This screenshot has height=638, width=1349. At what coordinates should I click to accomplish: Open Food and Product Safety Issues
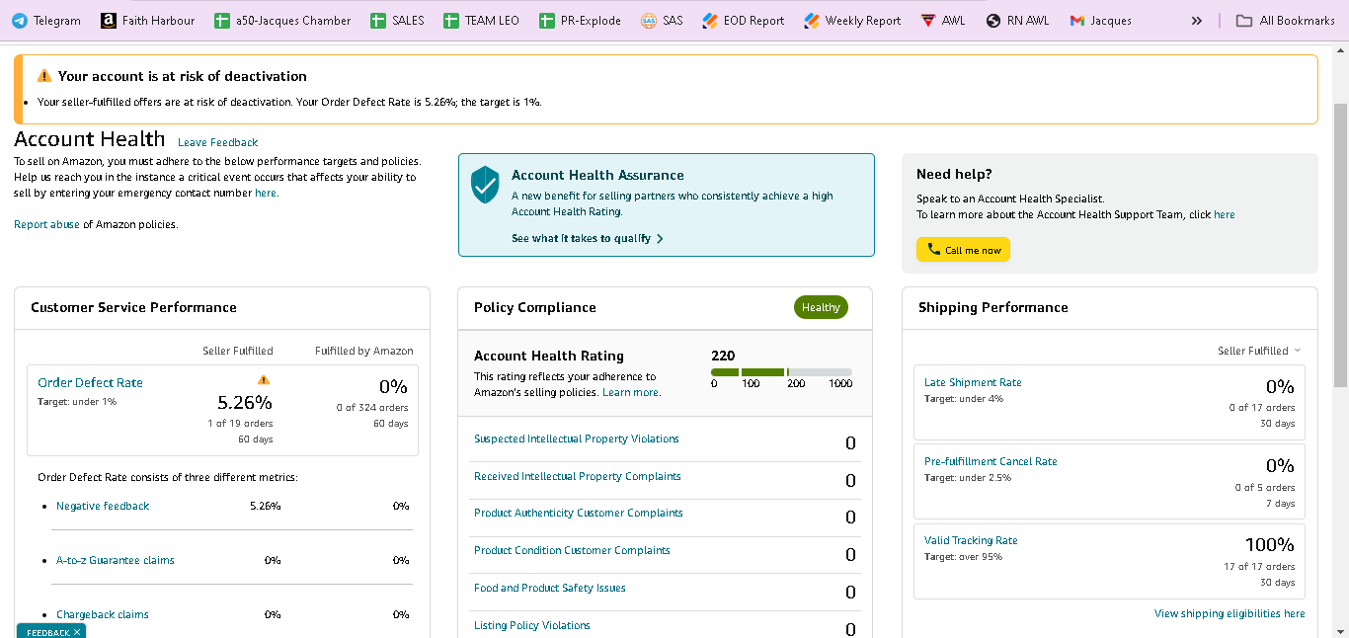click(550, 588)
